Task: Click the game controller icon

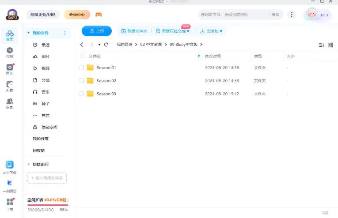Action: pos(99,15)
